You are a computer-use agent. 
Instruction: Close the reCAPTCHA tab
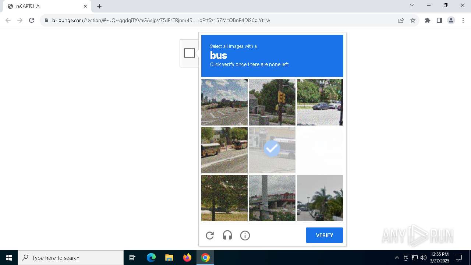[x=85, y=6]
